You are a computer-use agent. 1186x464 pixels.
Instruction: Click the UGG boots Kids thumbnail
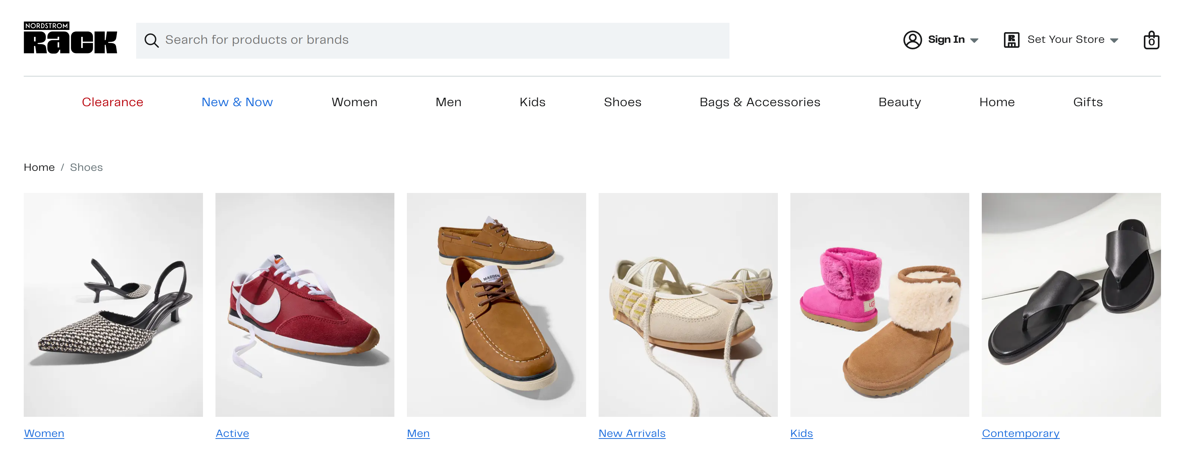[x=879, y=305]
